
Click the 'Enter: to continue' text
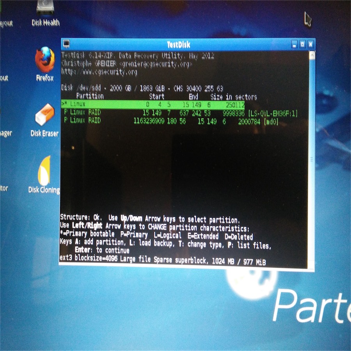click(x=102, y=250)
